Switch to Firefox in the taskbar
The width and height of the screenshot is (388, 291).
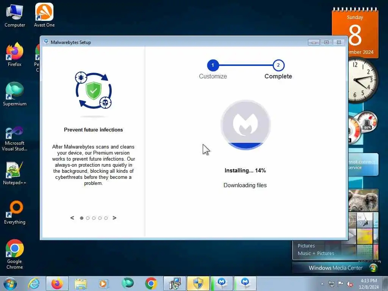click(x=57, y=283)
